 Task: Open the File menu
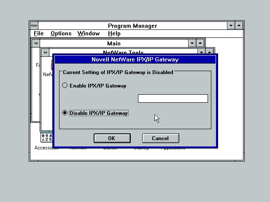[x=38, y=34]
